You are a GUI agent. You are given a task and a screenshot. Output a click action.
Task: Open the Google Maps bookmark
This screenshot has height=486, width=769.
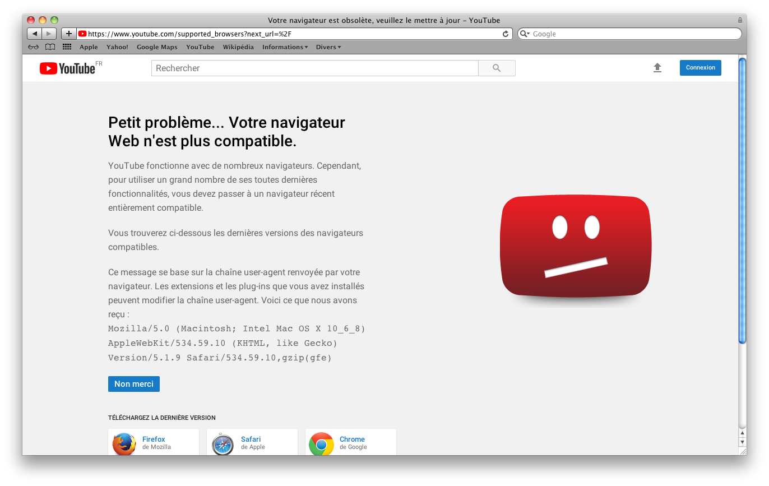tap(157, 47)
